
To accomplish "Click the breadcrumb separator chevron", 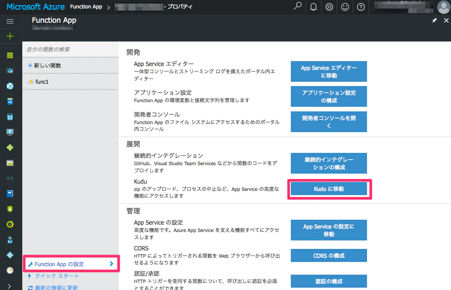I will click(109, 7).
